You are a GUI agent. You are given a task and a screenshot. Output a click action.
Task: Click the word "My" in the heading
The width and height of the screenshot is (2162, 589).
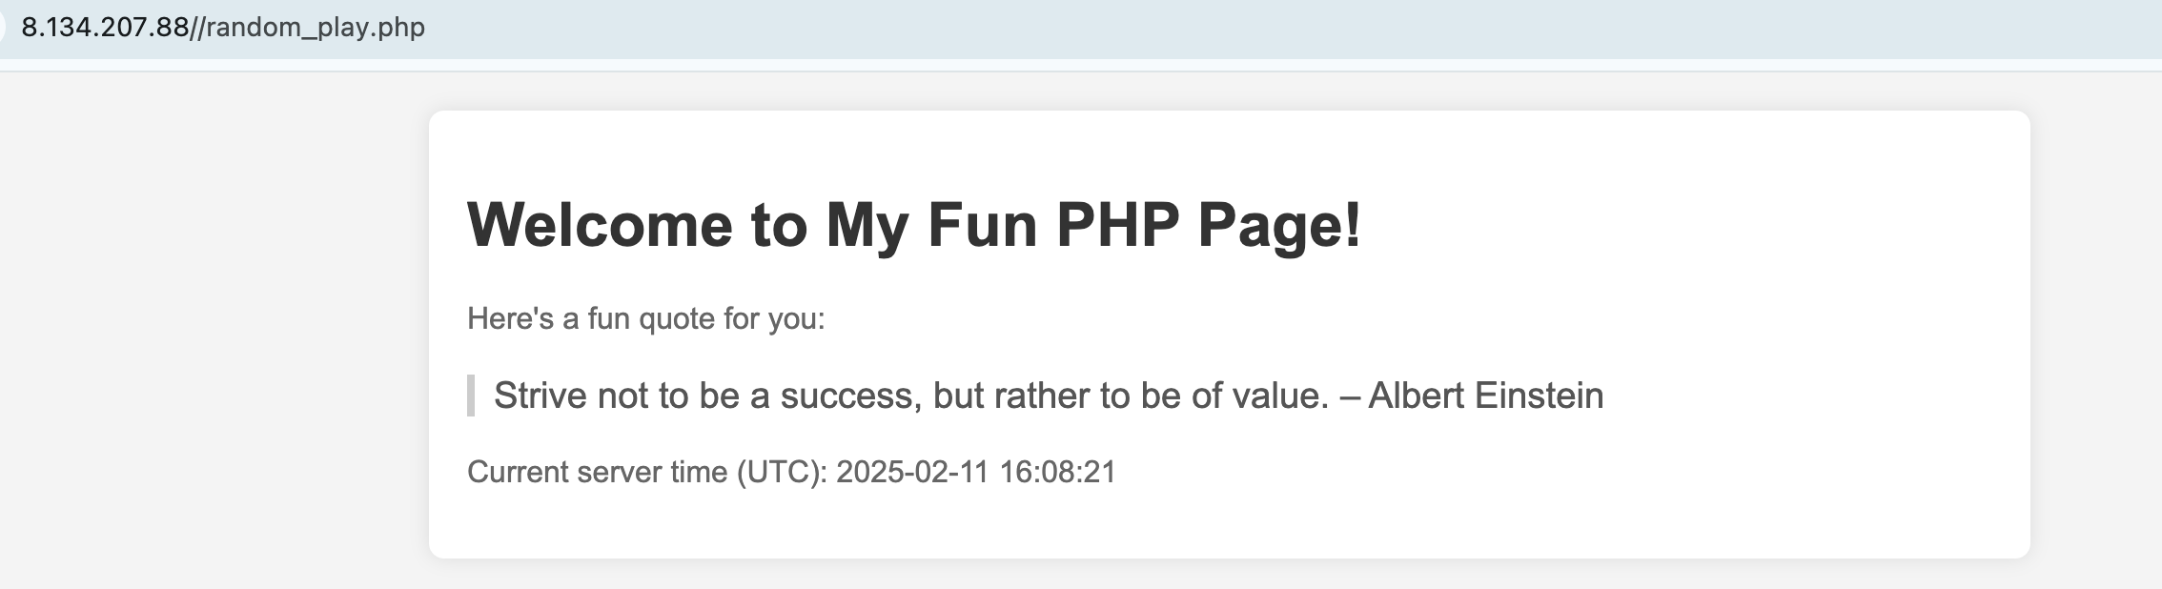pos(867,226)
